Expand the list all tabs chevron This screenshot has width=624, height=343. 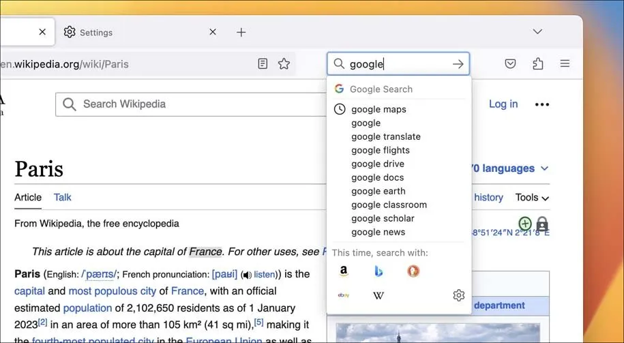coord(537,32)
